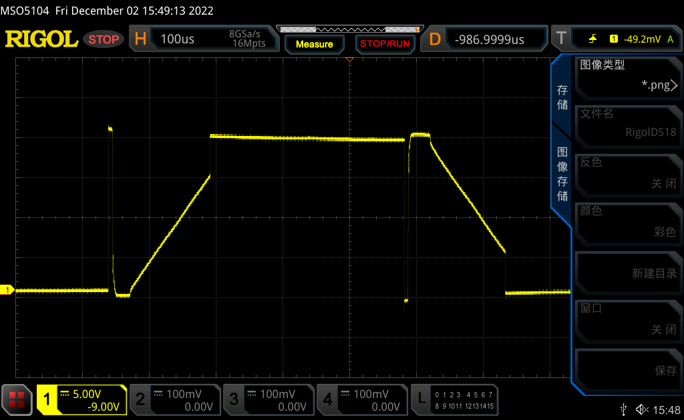
Task: Edit the 文件名 filename field
Action: point(628,124)
